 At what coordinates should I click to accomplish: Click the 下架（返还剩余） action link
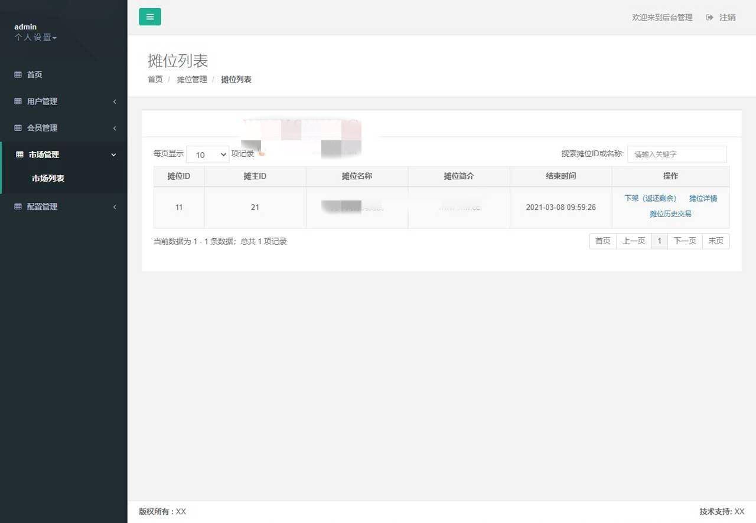click(x=650, y=198)
